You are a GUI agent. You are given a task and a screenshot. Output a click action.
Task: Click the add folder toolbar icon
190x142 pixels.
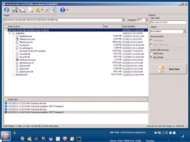[39, 10]
